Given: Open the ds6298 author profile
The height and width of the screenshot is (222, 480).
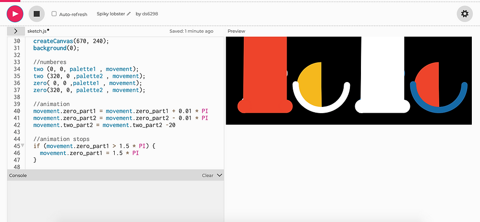Looking at the screenshot, I should tap(150, 14).
